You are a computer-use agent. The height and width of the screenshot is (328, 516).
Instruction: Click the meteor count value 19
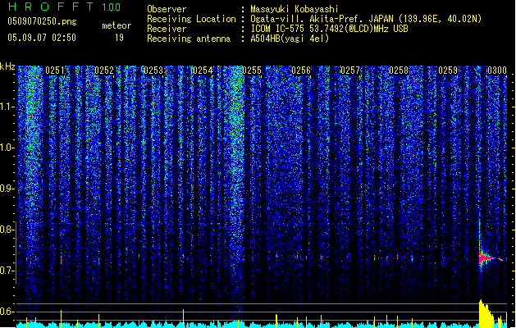[x=119, y=38]
